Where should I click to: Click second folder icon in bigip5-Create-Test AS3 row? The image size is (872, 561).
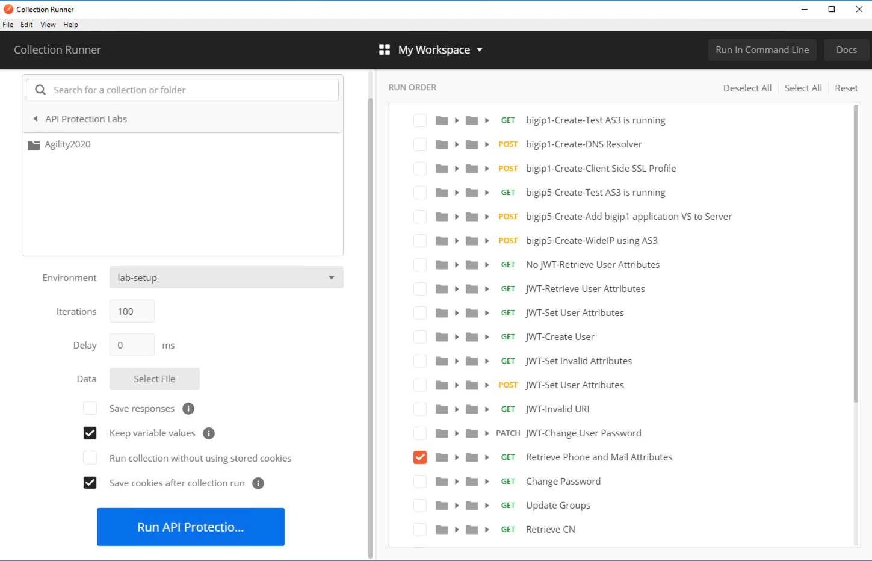click(472, 193)
